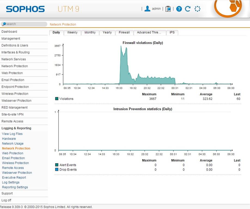The image size is (250, 209).
Task: Click the Log off menu item
Action: [x=24, y=200]
